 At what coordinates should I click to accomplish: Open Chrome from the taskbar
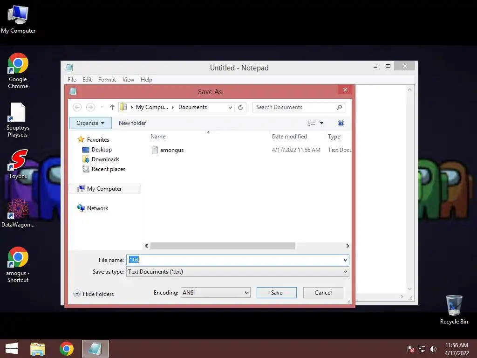(67, 349)
